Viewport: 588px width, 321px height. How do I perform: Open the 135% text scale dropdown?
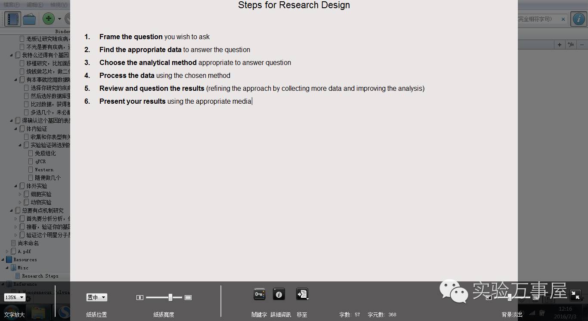[14, 297]
